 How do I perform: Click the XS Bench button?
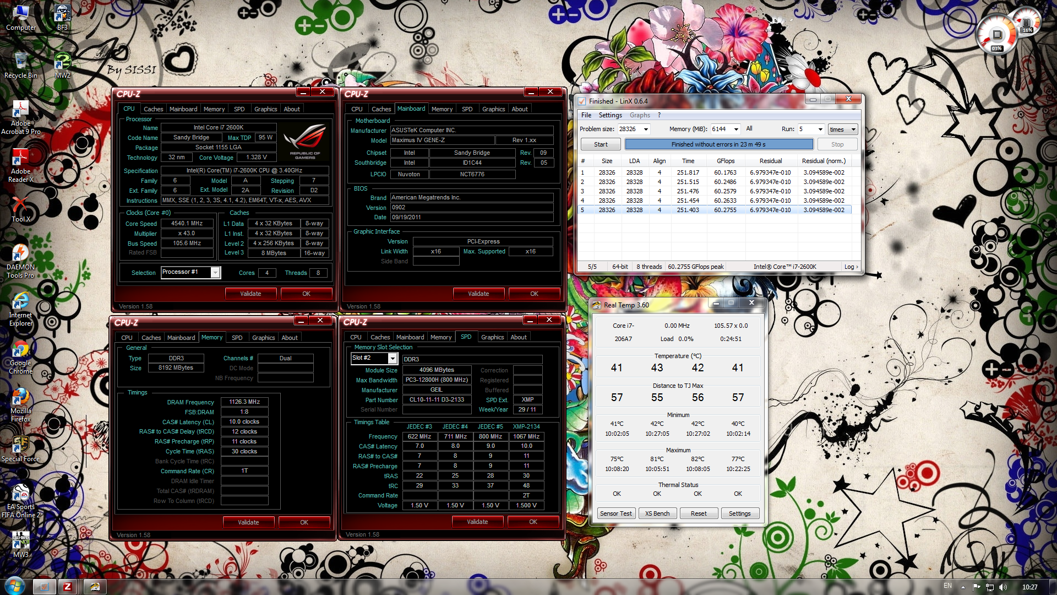(x=657, y=513)
